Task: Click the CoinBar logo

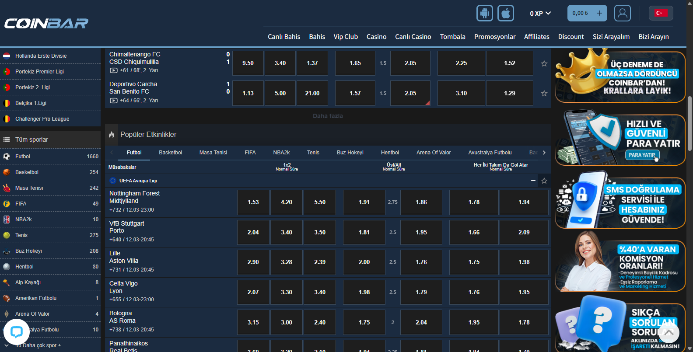Action: [46, 23]
